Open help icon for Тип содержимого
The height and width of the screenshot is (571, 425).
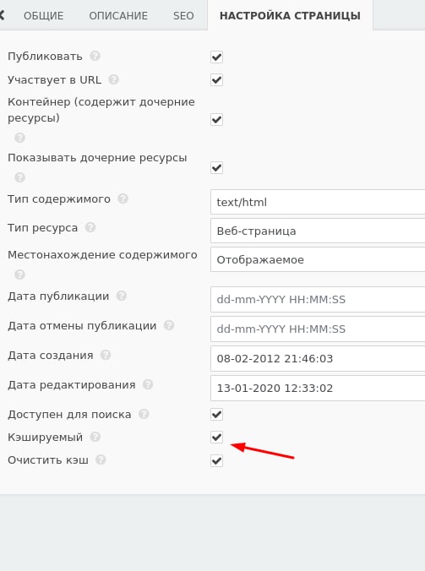tap(123, 198)
